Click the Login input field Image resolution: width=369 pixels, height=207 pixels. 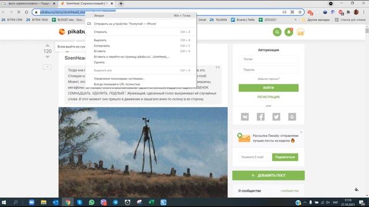(269, 59)
